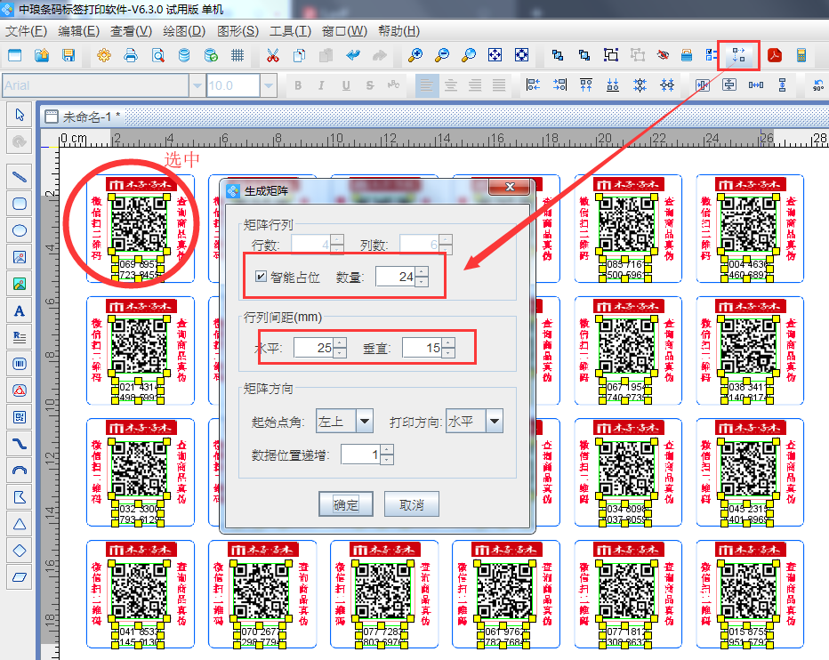Click the red PDF export icon
Screen dimensions: 829x660
(775, 55)
